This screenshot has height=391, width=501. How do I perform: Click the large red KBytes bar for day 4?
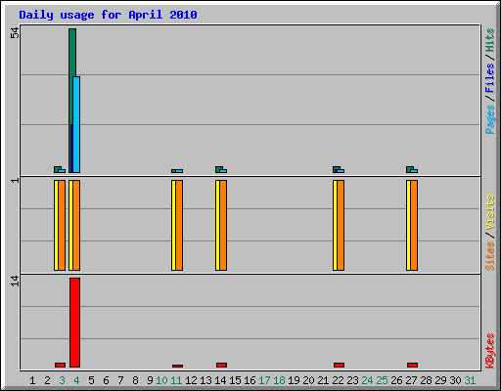tap(74, 323)
